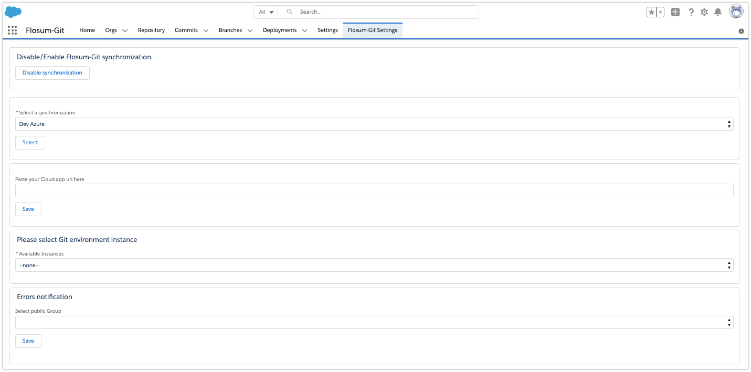The width and height of the screenshot is (751, 372).
Task: Open the Notifications bell icon
Action: [x=718, y=12]
